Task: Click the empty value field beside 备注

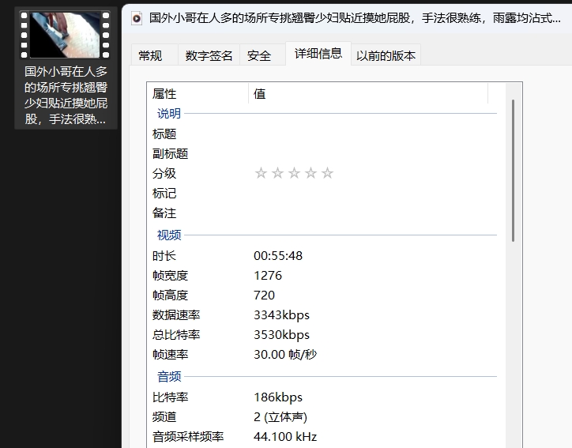Action: 372,213
